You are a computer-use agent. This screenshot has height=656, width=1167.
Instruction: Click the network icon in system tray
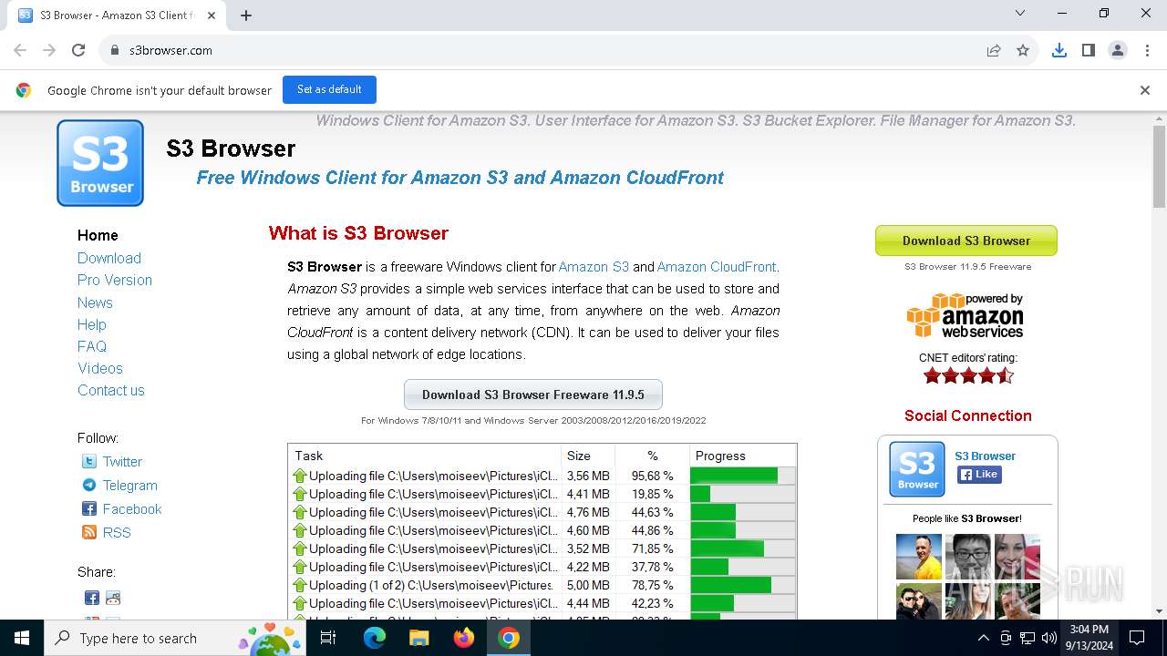point(1027,638)
